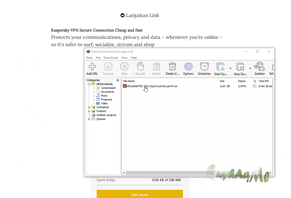This screenshot has height=198, width=291.
Task: Click the 2,94% status cell
Action: [x=242, y=86]
